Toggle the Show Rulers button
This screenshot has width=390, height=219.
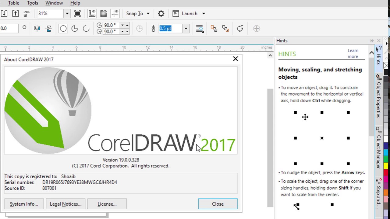pos(92,13)
